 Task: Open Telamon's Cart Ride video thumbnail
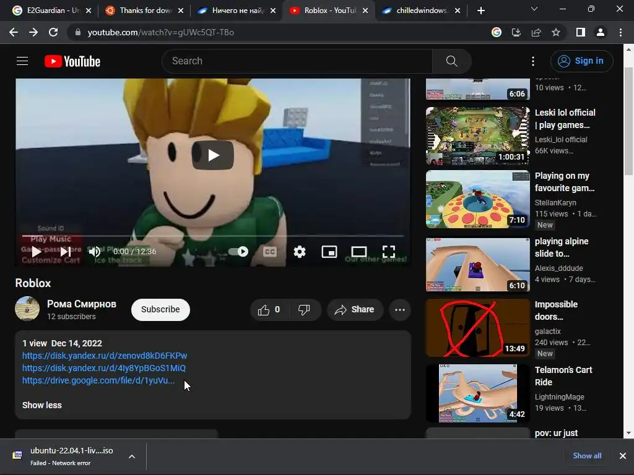pos(477,393)
